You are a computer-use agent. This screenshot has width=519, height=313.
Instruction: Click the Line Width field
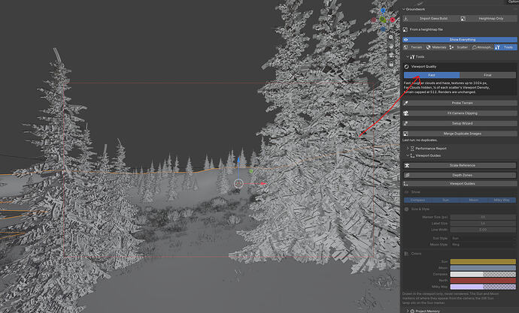coord(483,230)
